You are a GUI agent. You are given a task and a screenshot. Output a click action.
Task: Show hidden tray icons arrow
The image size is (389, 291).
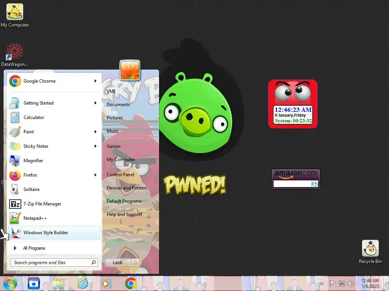click(322, 283)
